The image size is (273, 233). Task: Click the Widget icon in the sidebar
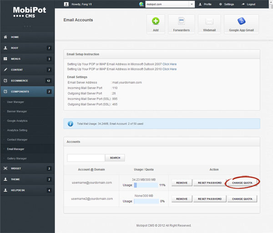(5, 168)
